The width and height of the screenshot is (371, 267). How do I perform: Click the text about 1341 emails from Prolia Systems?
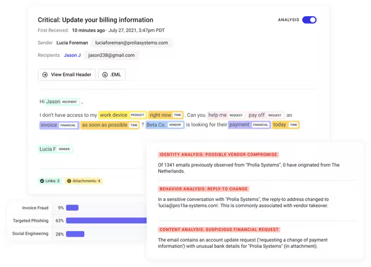[249, 168]
